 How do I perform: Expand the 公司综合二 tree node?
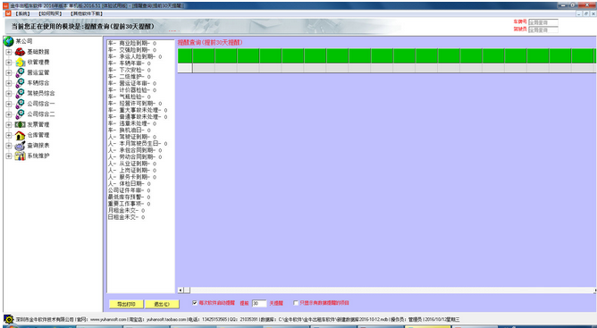[9, 114]
